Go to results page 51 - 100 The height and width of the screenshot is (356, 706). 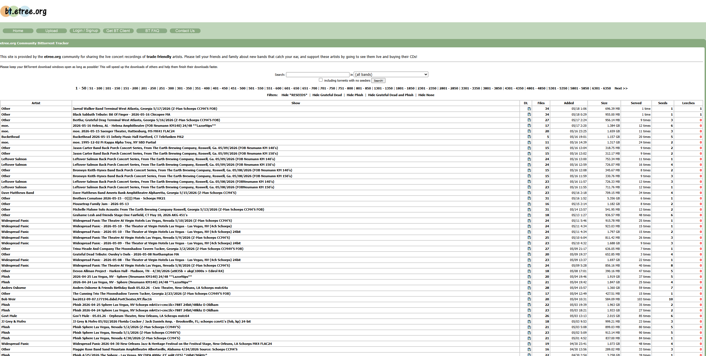96,88
